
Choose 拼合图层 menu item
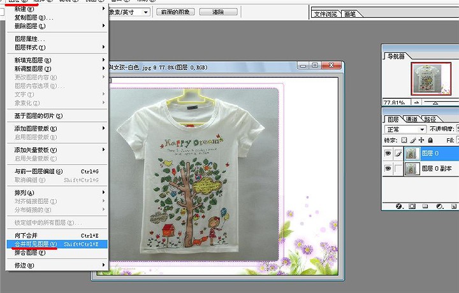tap(57, 252)
